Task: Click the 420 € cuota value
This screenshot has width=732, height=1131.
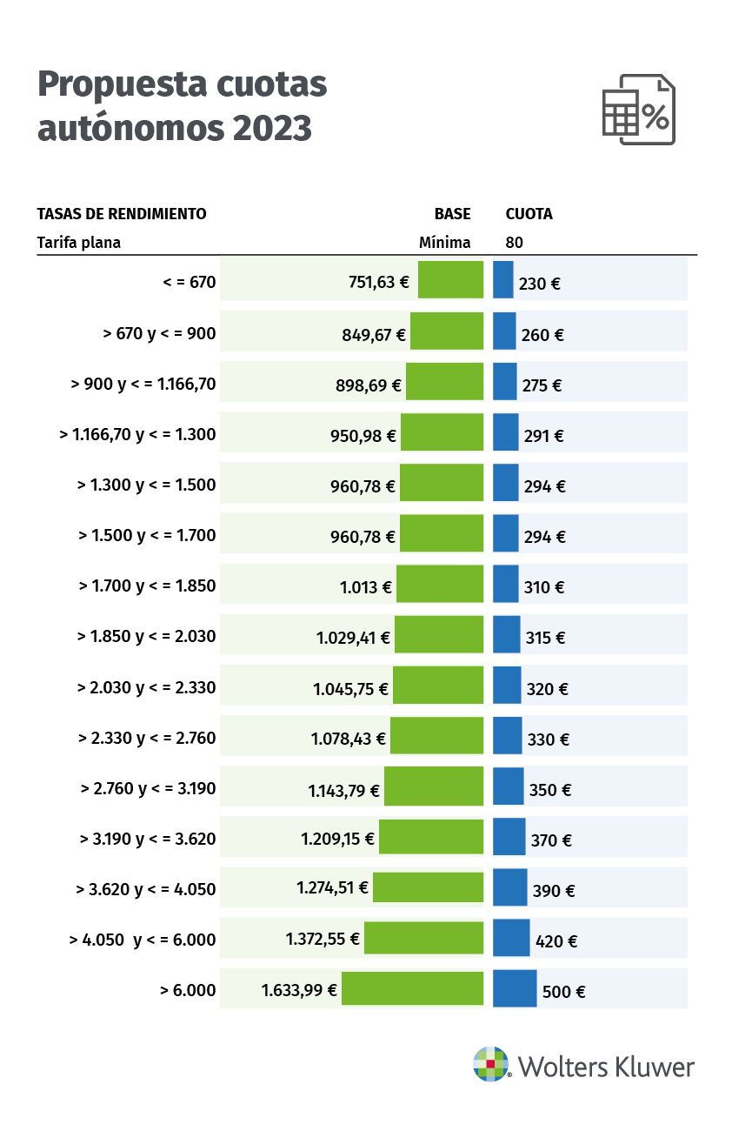Action: (x=556, y=941)
